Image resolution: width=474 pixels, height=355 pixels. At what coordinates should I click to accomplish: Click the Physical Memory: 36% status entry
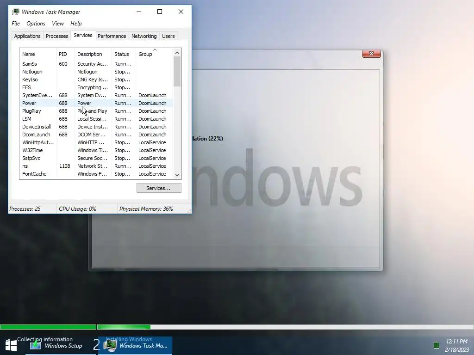[x=146, y=208]
